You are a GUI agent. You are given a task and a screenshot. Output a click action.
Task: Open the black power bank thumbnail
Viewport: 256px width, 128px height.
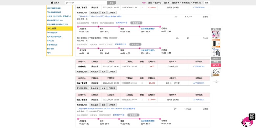pos(216,43)
